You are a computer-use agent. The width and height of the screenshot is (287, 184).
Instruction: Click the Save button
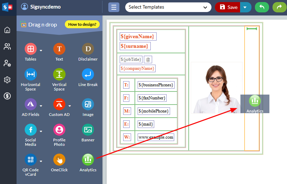228,7
